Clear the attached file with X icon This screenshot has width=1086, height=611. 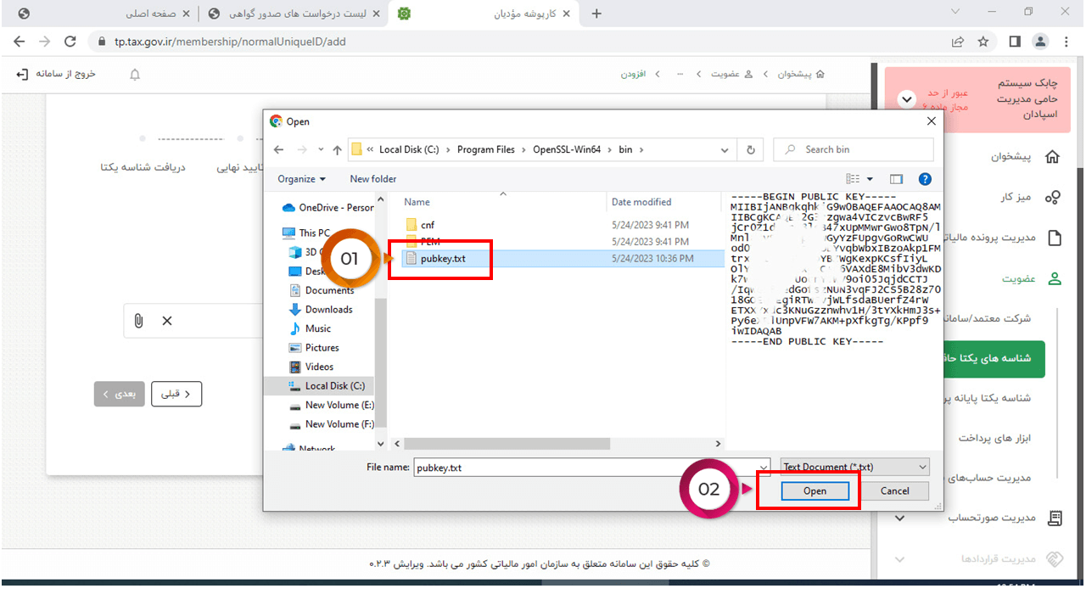coord(167,321)
